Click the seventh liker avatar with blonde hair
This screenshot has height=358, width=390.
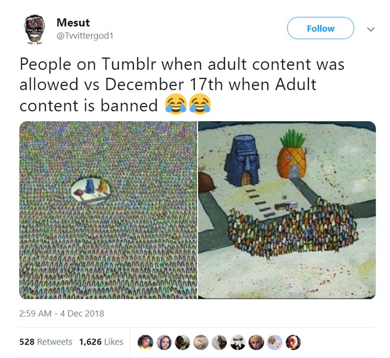click(x=256, y=342)
